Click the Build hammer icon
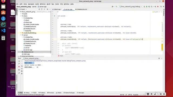The image size is (173, 97). 117,6
